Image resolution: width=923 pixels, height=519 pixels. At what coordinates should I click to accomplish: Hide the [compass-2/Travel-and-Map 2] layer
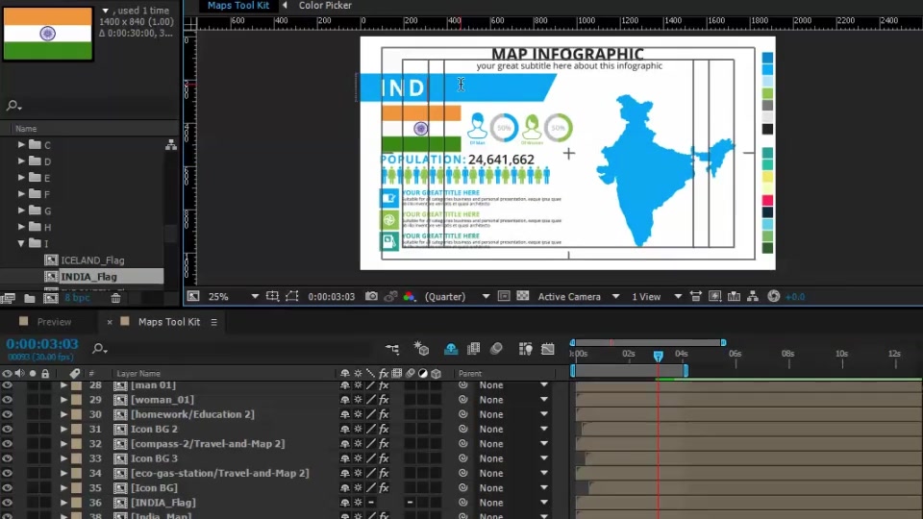tap(7, 444)
